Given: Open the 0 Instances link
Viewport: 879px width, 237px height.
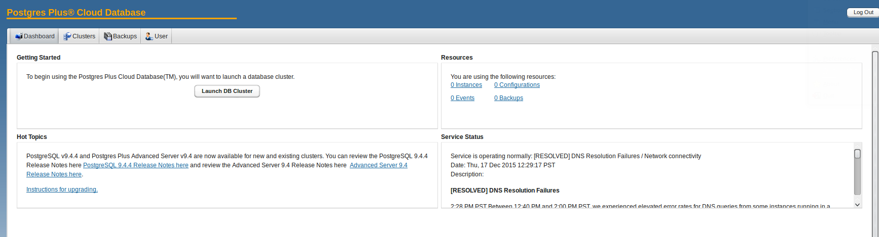Looking at the screenshot, I should click(466, 85).
